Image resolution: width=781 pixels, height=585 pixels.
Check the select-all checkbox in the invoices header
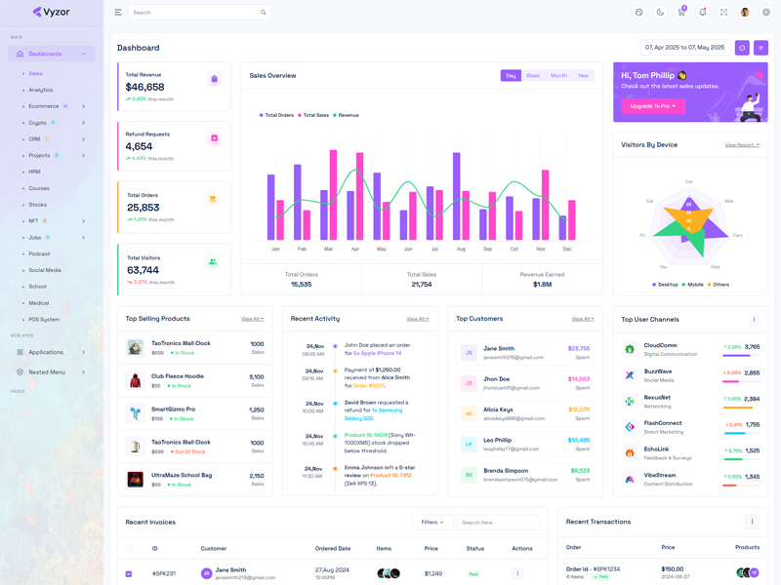click(129, 549)
